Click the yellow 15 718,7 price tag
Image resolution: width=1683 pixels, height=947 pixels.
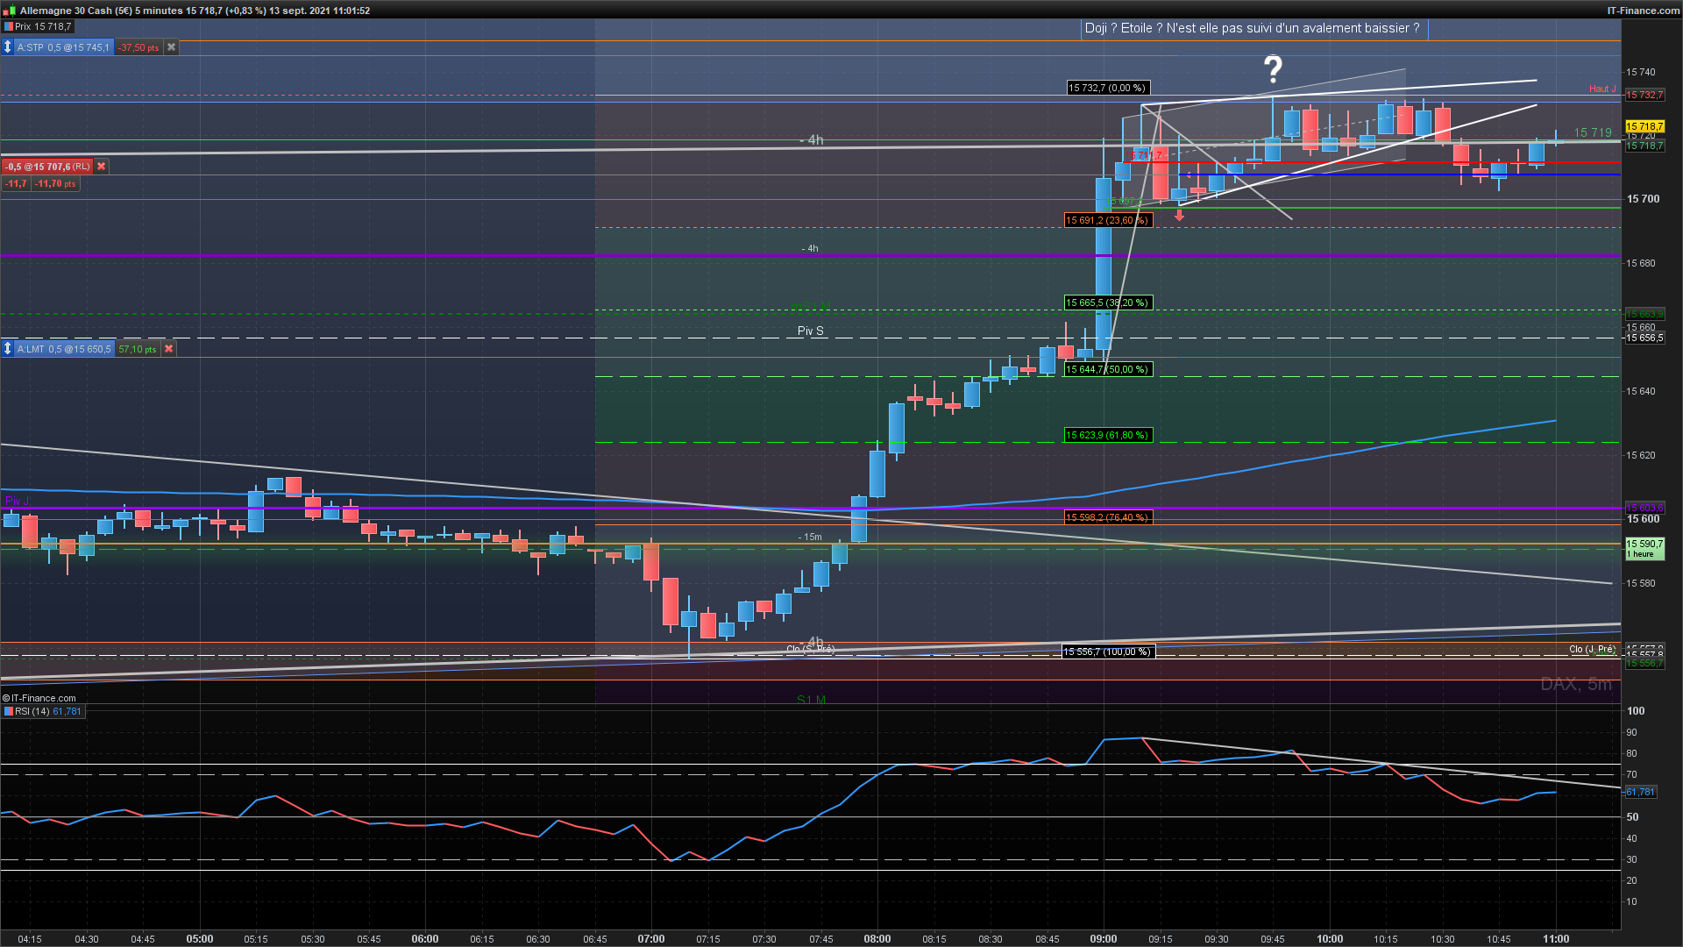[1644, 126]
